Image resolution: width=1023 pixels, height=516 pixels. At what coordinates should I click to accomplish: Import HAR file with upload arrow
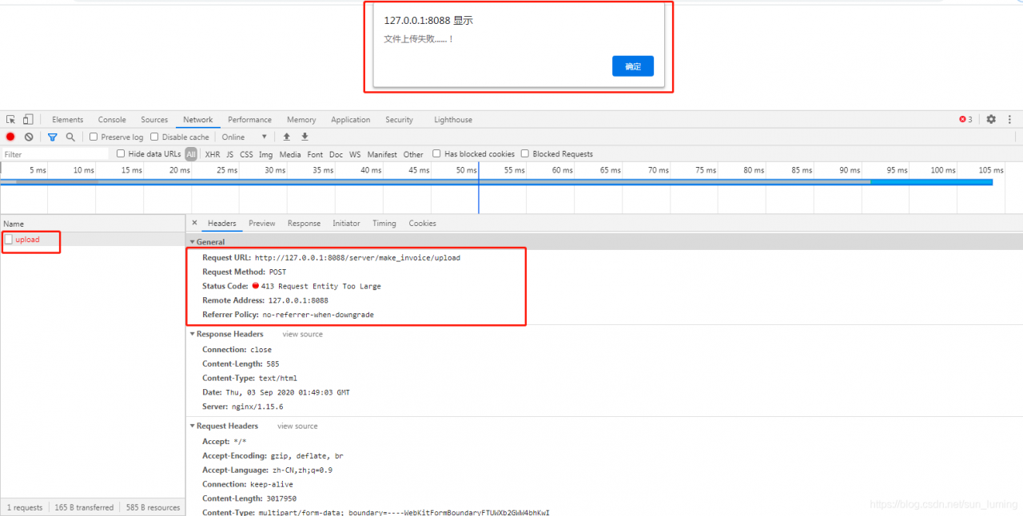287,137
